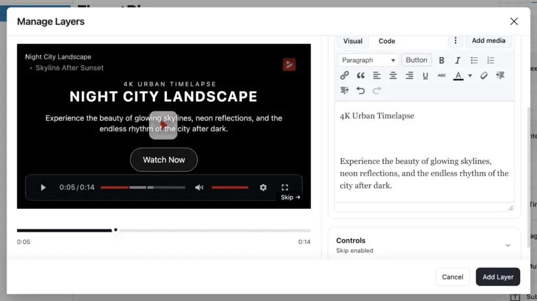
Task: Set the text color with the A icon
Action: (458, 75)
